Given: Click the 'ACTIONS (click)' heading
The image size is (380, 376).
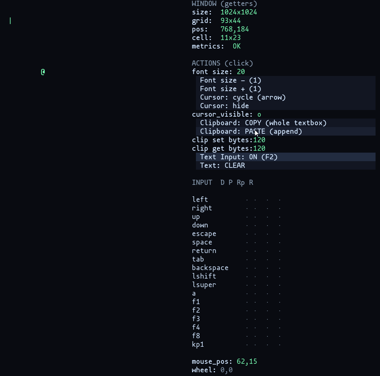Looking at the screenshot, I should [x=223, y=63].
